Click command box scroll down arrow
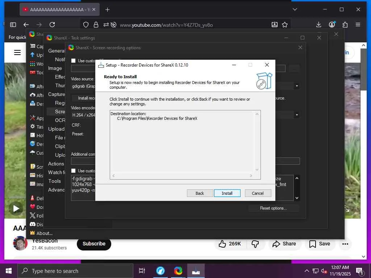371x278 pixels. point(297,198)
